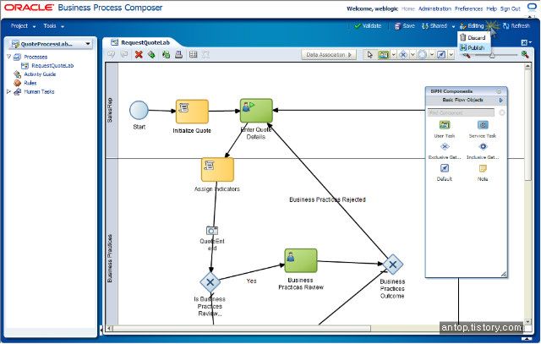Open dropdown arrow next to User Task tool

pos(393,55)
